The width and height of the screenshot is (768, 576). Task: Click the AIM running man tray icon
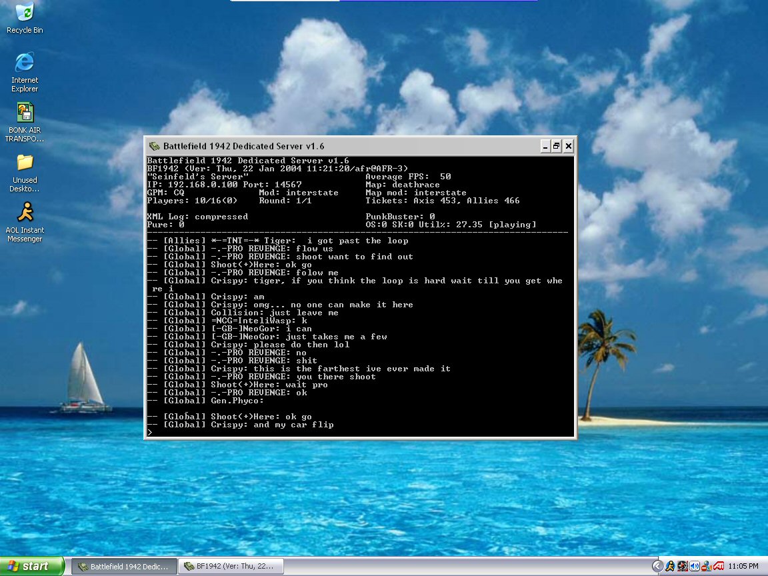pyautogui.click(x=669, y=566)
